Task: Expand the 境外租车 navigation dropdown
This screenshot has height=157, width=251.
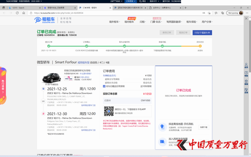Action: [x=115, y=22]
